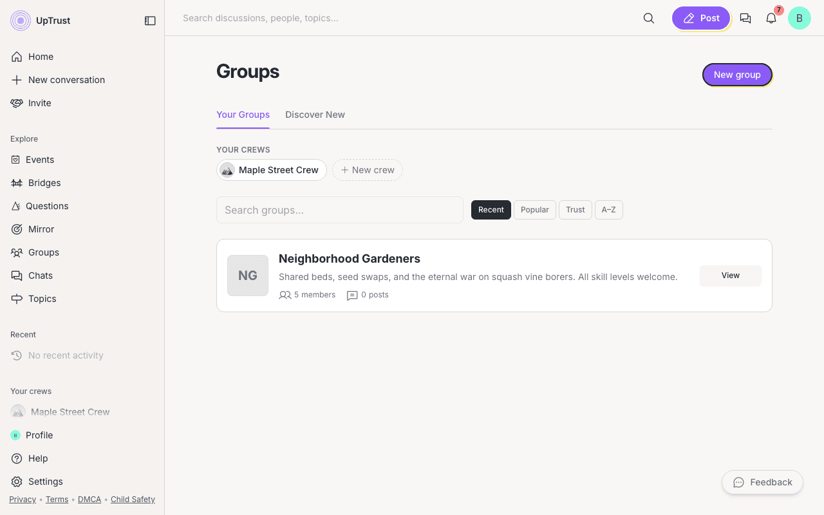Click the DMCA footer link

pos(89,500)
